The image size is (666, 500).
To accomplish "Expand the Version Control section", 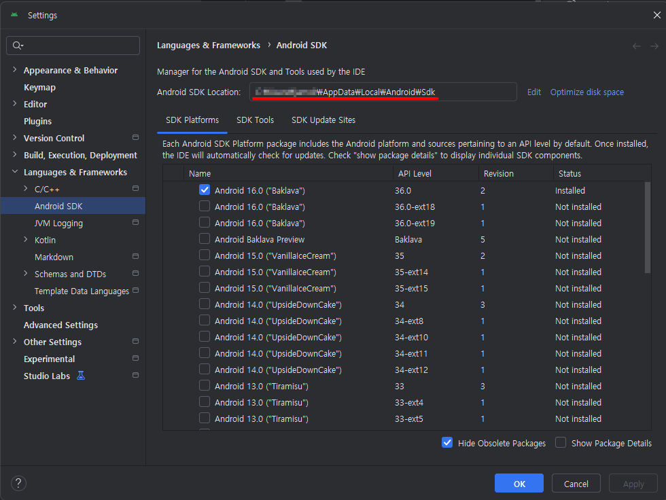I will (x=15, y=137).
